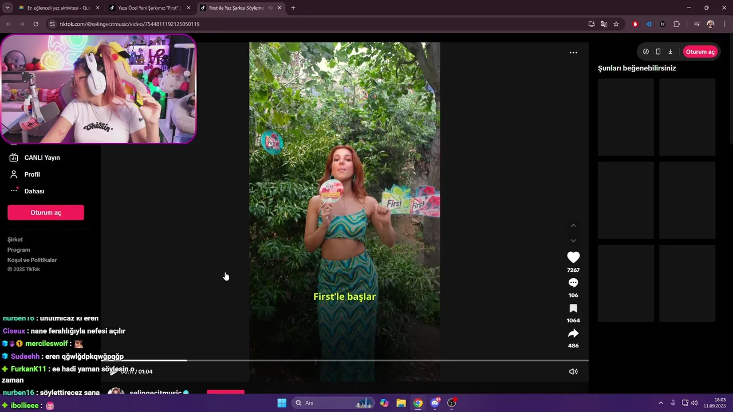The width and height of the screenshot is (733, 412).
Task: Select the 'First ile Yaz Şarkısı Söyleme' tab
Action: (236, 8)
